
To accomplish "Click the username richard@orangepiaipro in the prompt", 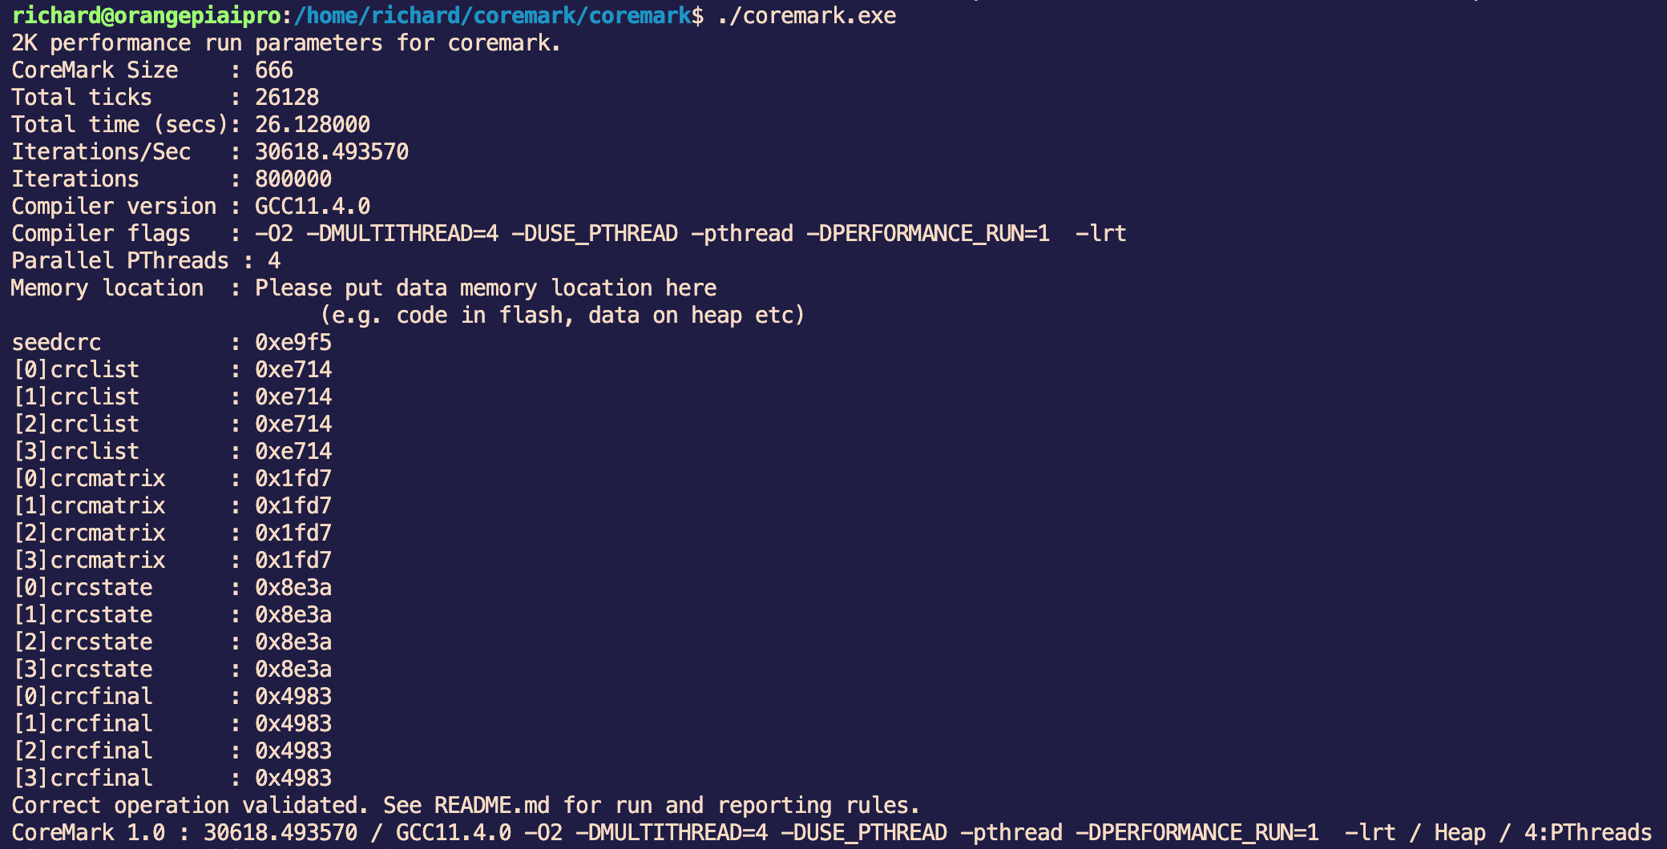I will [x=146, y=15].
